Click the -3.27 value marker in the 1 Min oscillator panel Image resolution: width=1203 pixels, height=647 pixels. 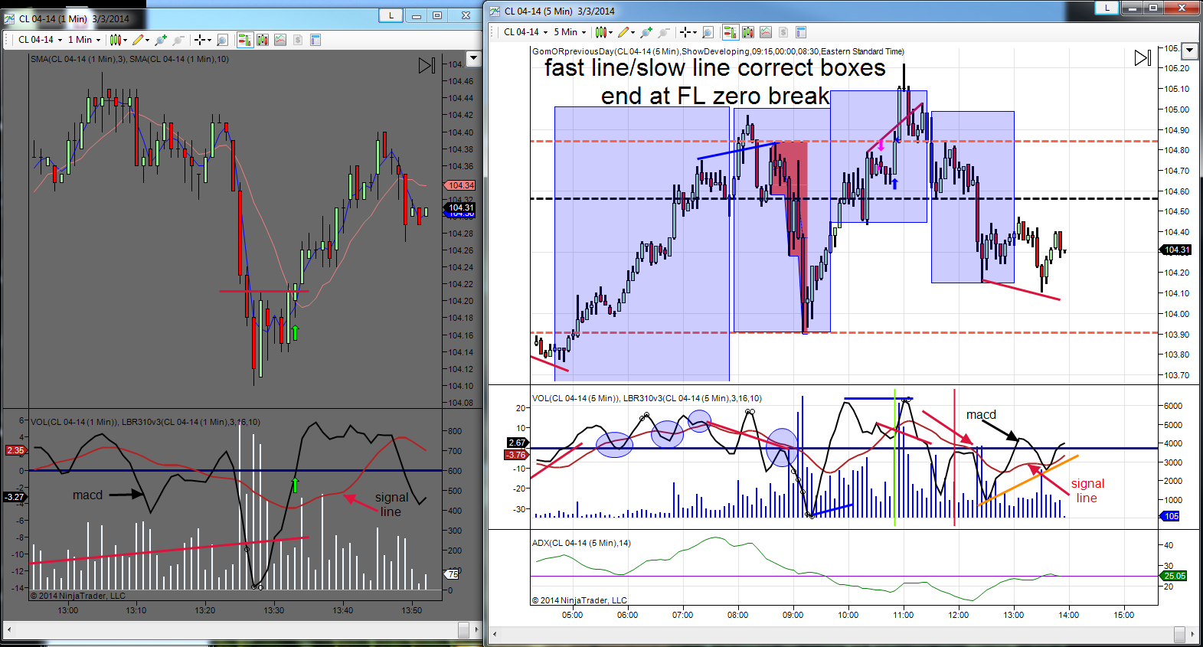click(15, 497)
